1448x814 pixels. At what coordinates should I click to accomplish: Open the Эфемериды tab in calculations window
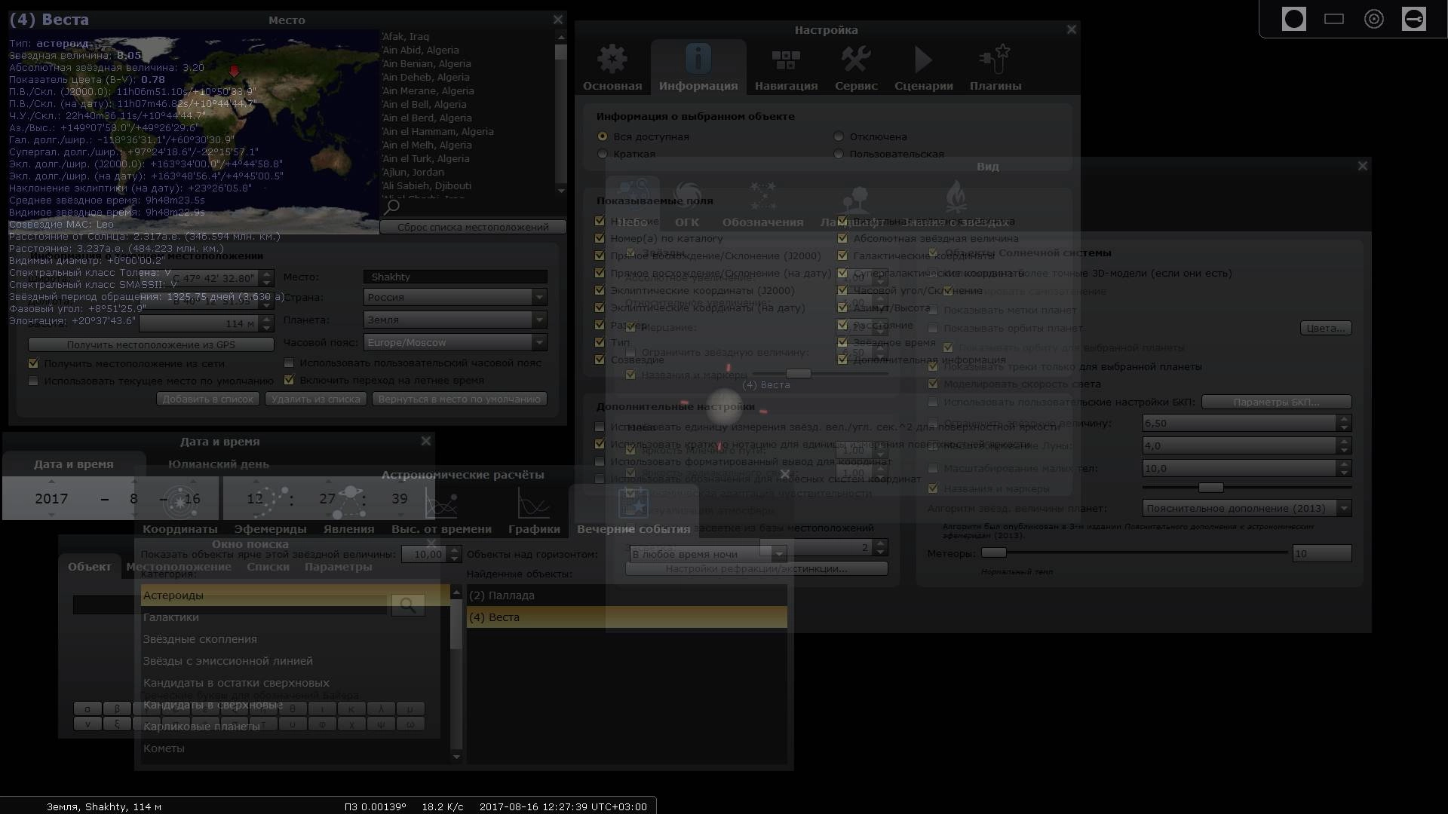tap(270, 511)
